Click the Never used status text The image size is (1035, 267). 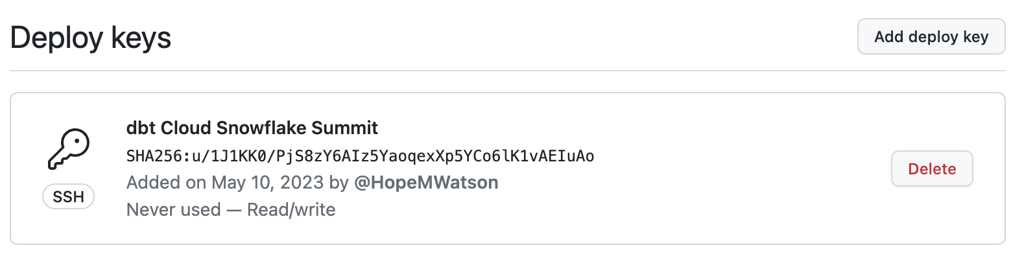173,210
